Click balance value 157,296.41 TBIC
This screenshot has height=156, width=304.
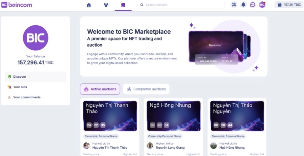click(35, 62)
